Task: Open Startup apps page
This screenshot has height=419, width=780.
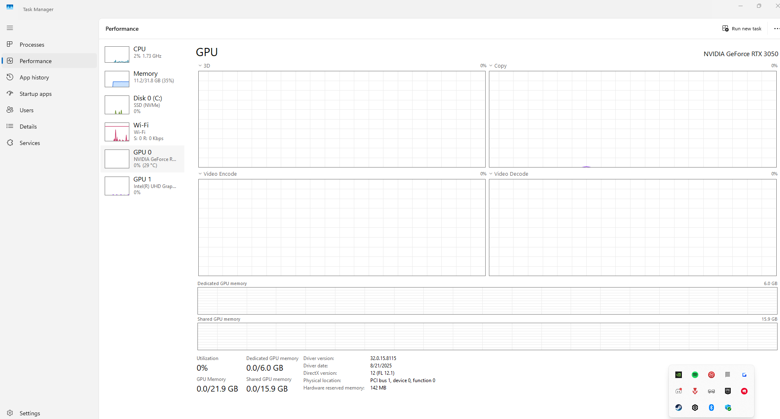Action: 49,94
